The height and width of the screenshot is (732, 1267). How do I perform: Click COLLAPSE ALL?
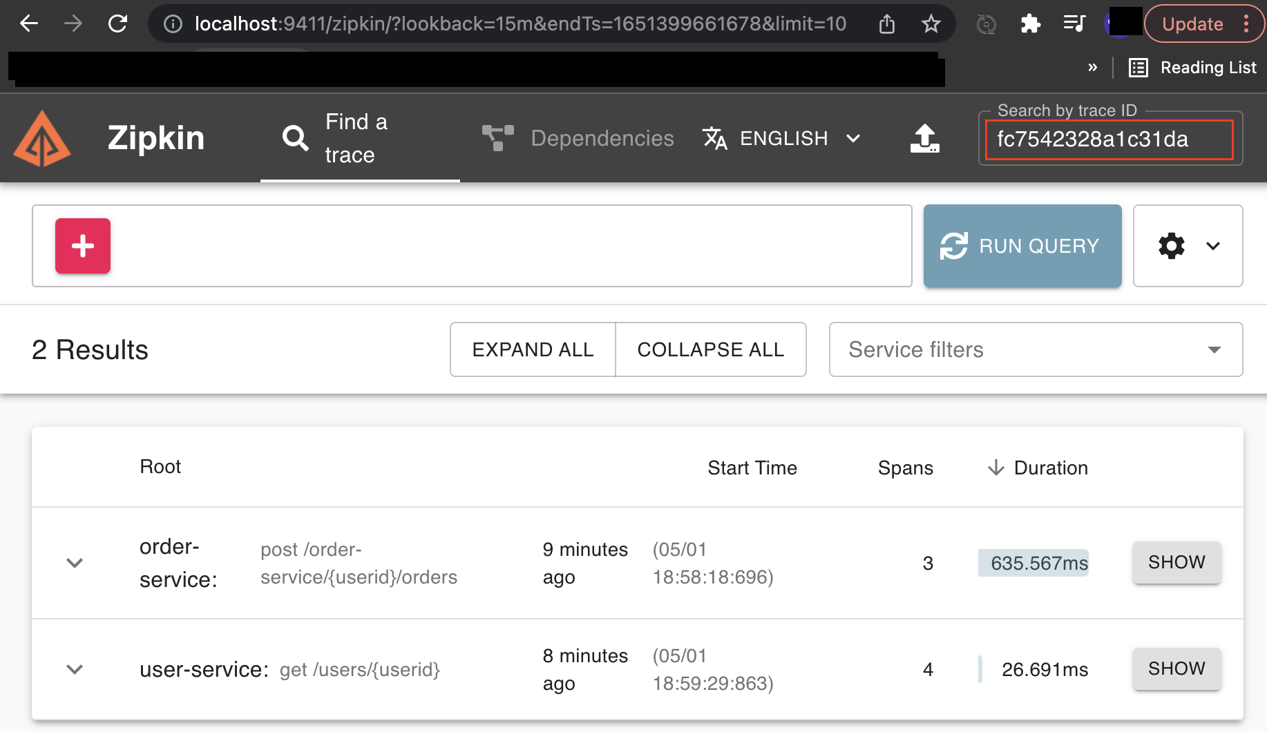coord(711,349)
